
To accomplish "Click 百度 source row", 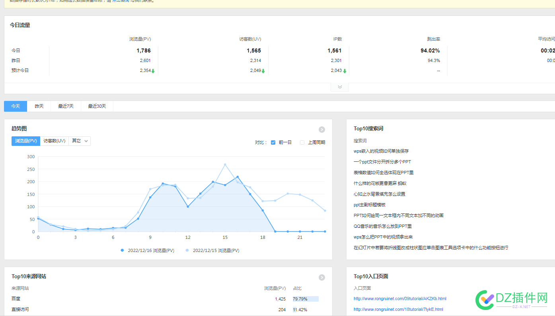I will click(168, 299).
